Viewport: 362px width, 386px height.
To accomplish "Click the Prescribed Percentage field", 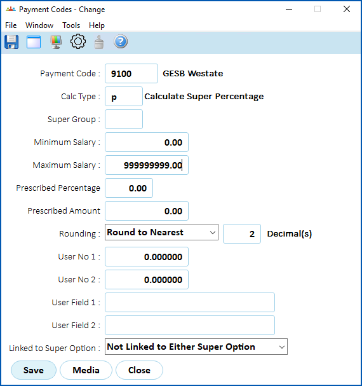I will click(x=129, y=188).
